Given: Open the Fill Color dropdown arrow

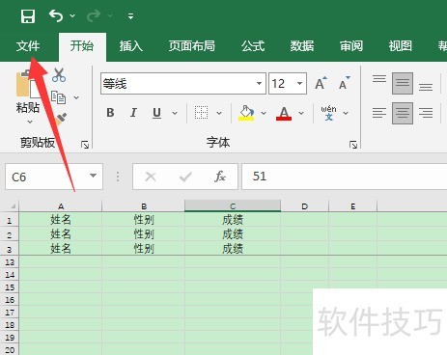Looking at the screenshot, I should pyautogui.click(x=264, y=113).
